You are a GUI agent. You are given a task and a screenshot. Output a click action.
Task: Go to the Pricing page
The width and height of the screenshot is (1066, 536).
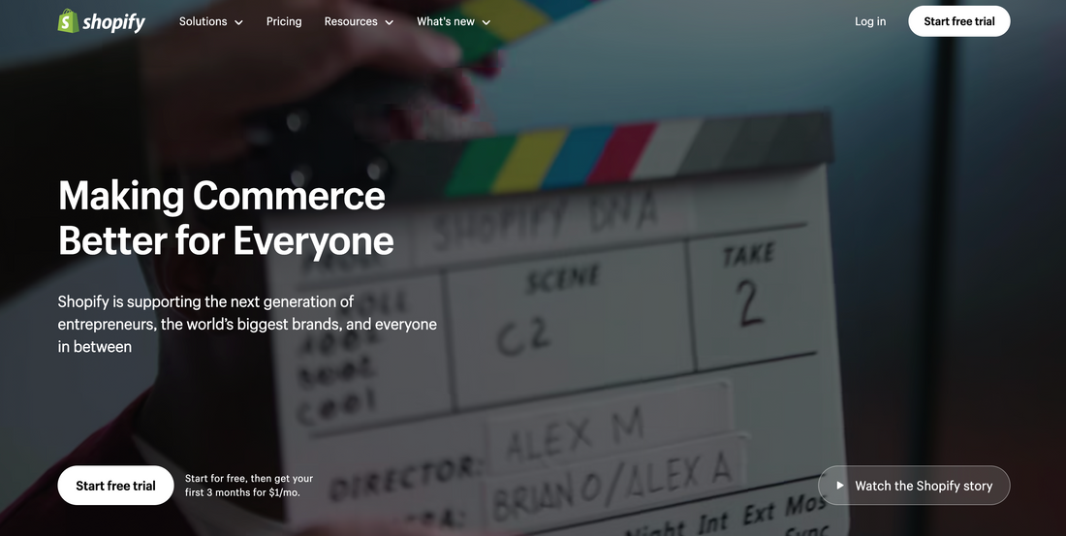click(x=284, y=21)
